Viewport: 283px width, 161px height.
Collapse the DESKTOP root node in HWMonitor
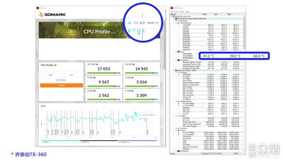171,16
